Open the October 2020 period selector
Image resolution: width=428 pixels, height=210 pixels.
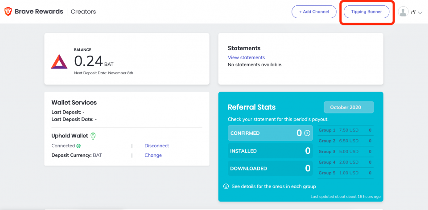pos(349,107)
